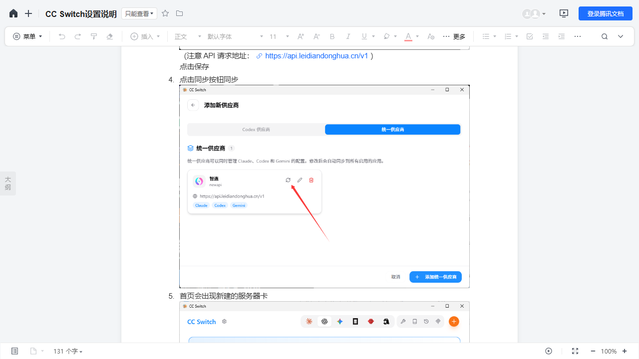Click the text 点击同步按钮同步

[209, 80]
